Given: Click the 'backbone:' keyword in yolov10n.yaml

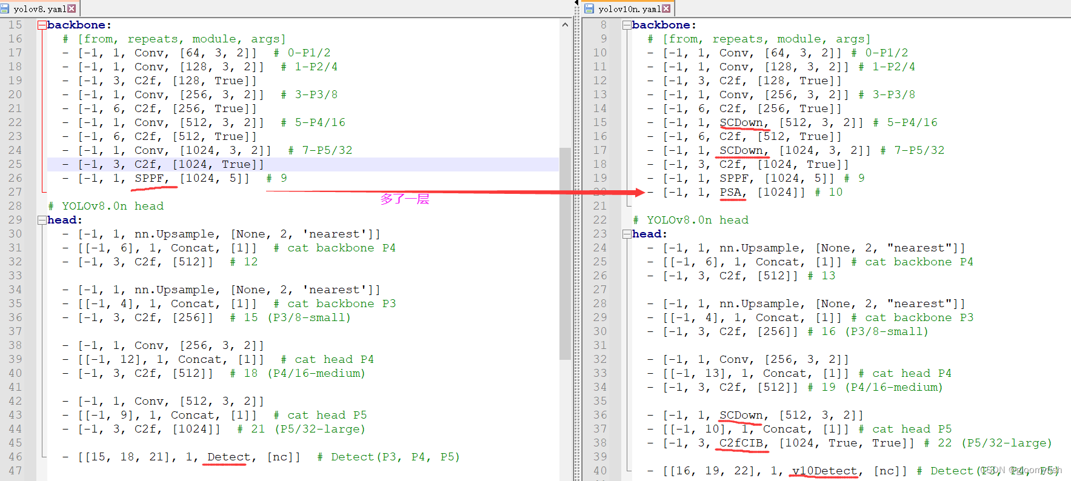Looking at the screenshot, I should click(x=664, y=25).
